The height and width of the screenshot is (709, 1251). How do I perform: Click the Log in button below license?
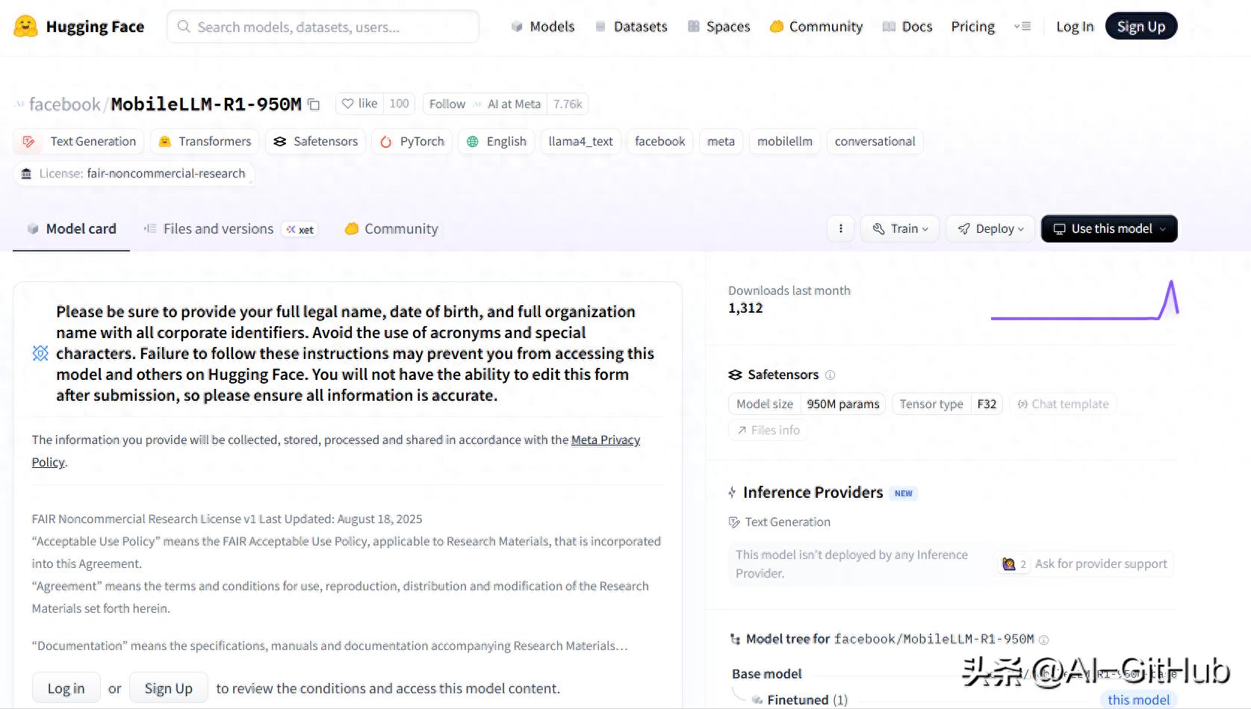(66, 688)
